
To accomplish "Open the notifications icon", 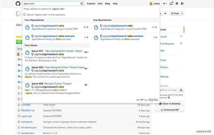I will pyautogui.click(x=171, y=3).
